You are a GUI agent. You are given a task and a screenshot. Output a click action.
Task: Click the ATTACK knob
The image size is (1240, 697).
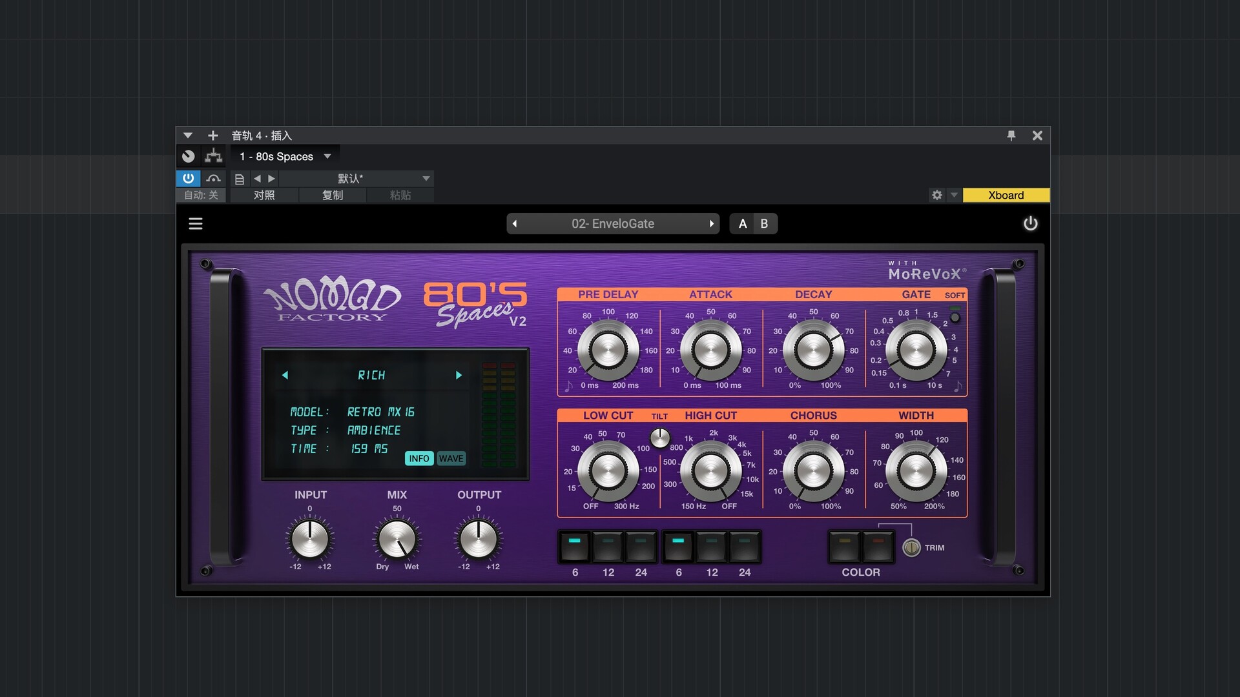click(710, 350)
